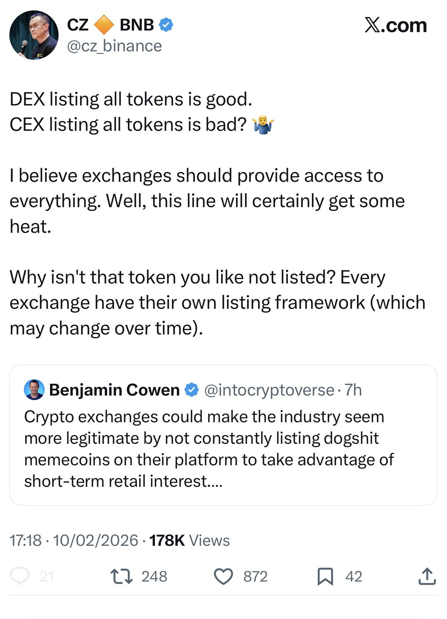Viewport: 447px width, 619px height.
Task: View the 178K Views count
Action: tap(190, 540)
